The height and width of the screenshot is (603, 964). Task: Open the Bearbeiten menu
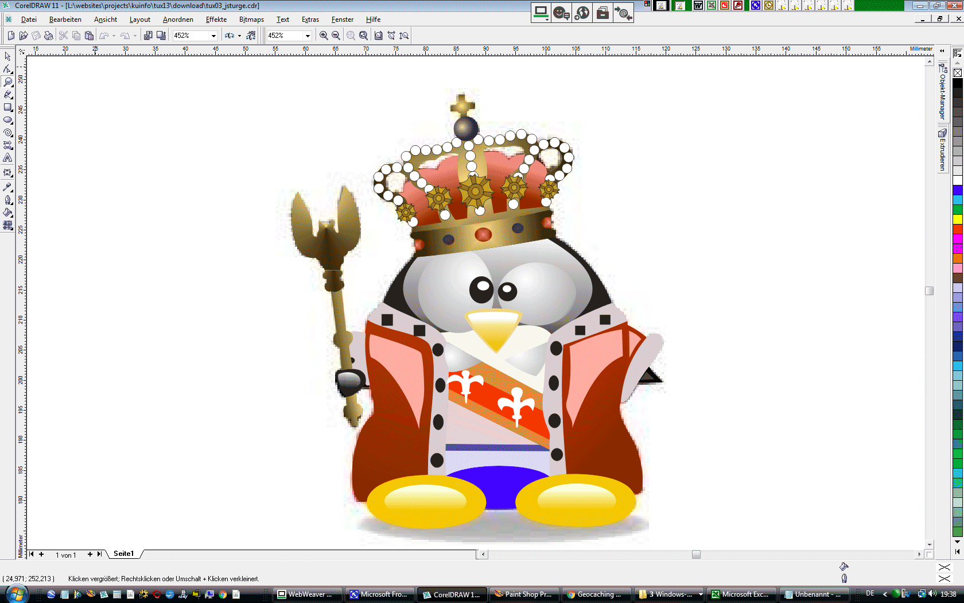click(65, 20)
